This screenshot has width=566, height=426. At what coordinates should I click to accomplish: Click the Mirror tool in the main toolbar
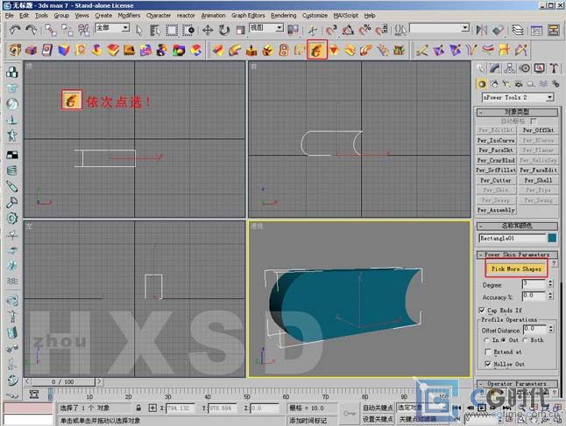click(x=482, y=31)
